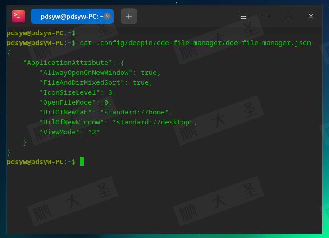Click the red terminal app icon
Viewport: 329px width, 238px height.
pos(18,16)
